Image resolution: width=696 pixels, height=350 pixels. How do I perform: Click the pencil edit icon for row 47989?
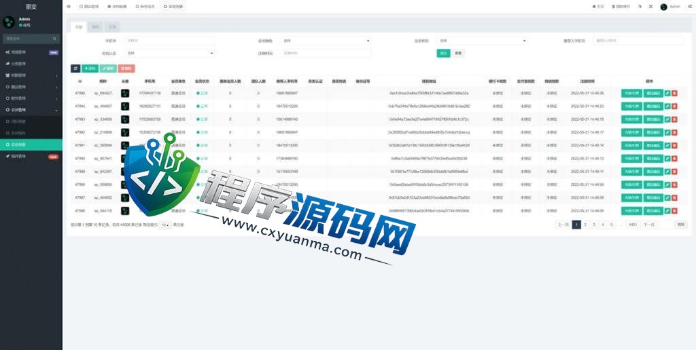(x=667, y=172)
